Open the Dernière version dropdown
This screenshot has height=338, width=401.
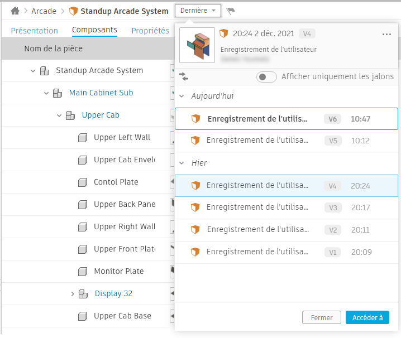pos(198,11)
